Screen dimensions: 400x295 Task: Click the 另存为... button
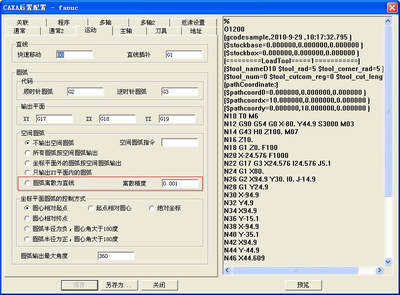tap(119, 285)
